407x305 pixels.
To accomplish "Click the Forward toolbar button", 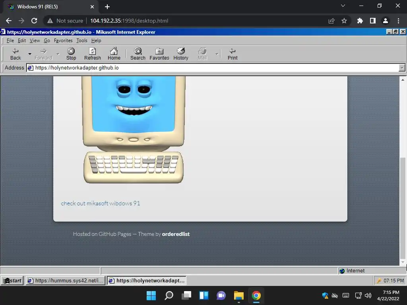I will pyautogui.click(x=43, y=54).
